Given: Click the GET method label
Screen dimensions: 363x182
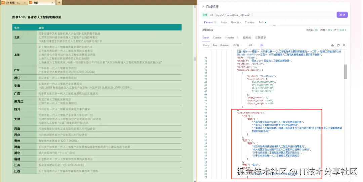Looking at the screenshot, I should tap(205, 15).
